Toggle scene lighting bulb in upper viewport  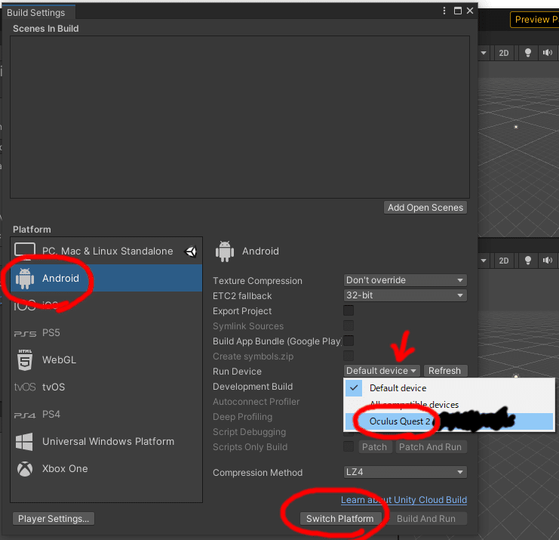(528, 53)
